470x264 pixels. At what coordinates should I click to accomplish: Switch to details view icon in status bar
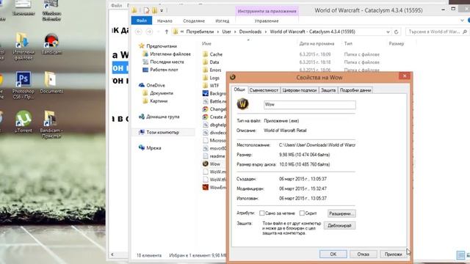tap(460, 255)
